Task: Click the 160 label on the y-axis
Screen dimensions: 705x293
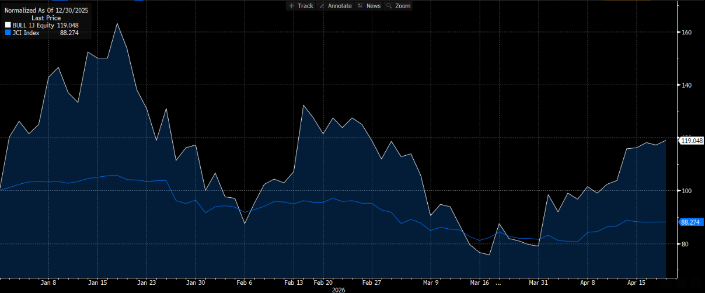Action: coord(687,33)
